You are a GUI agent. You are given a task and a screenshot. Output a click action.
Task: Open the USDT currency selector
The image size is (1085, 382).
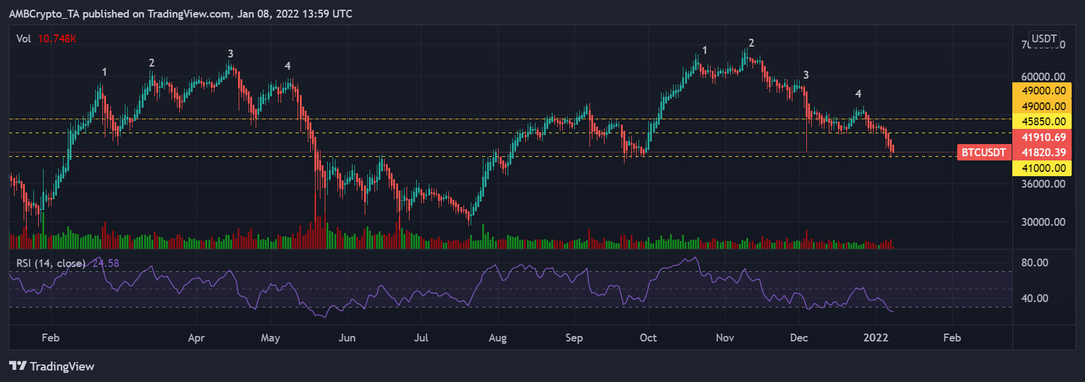[x=1044, y=39]
